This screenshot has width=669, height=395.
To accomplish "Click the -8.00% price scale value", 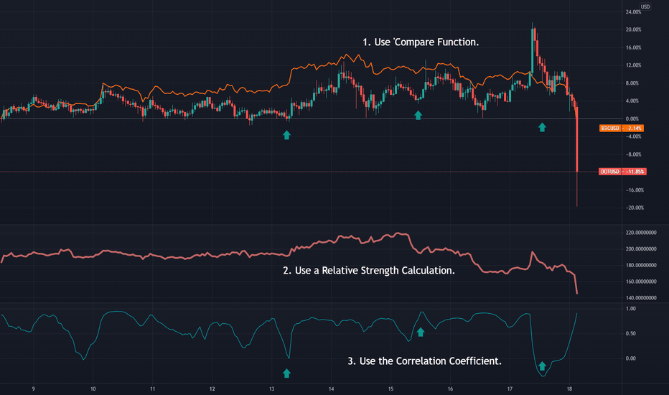I will (633, 154).
